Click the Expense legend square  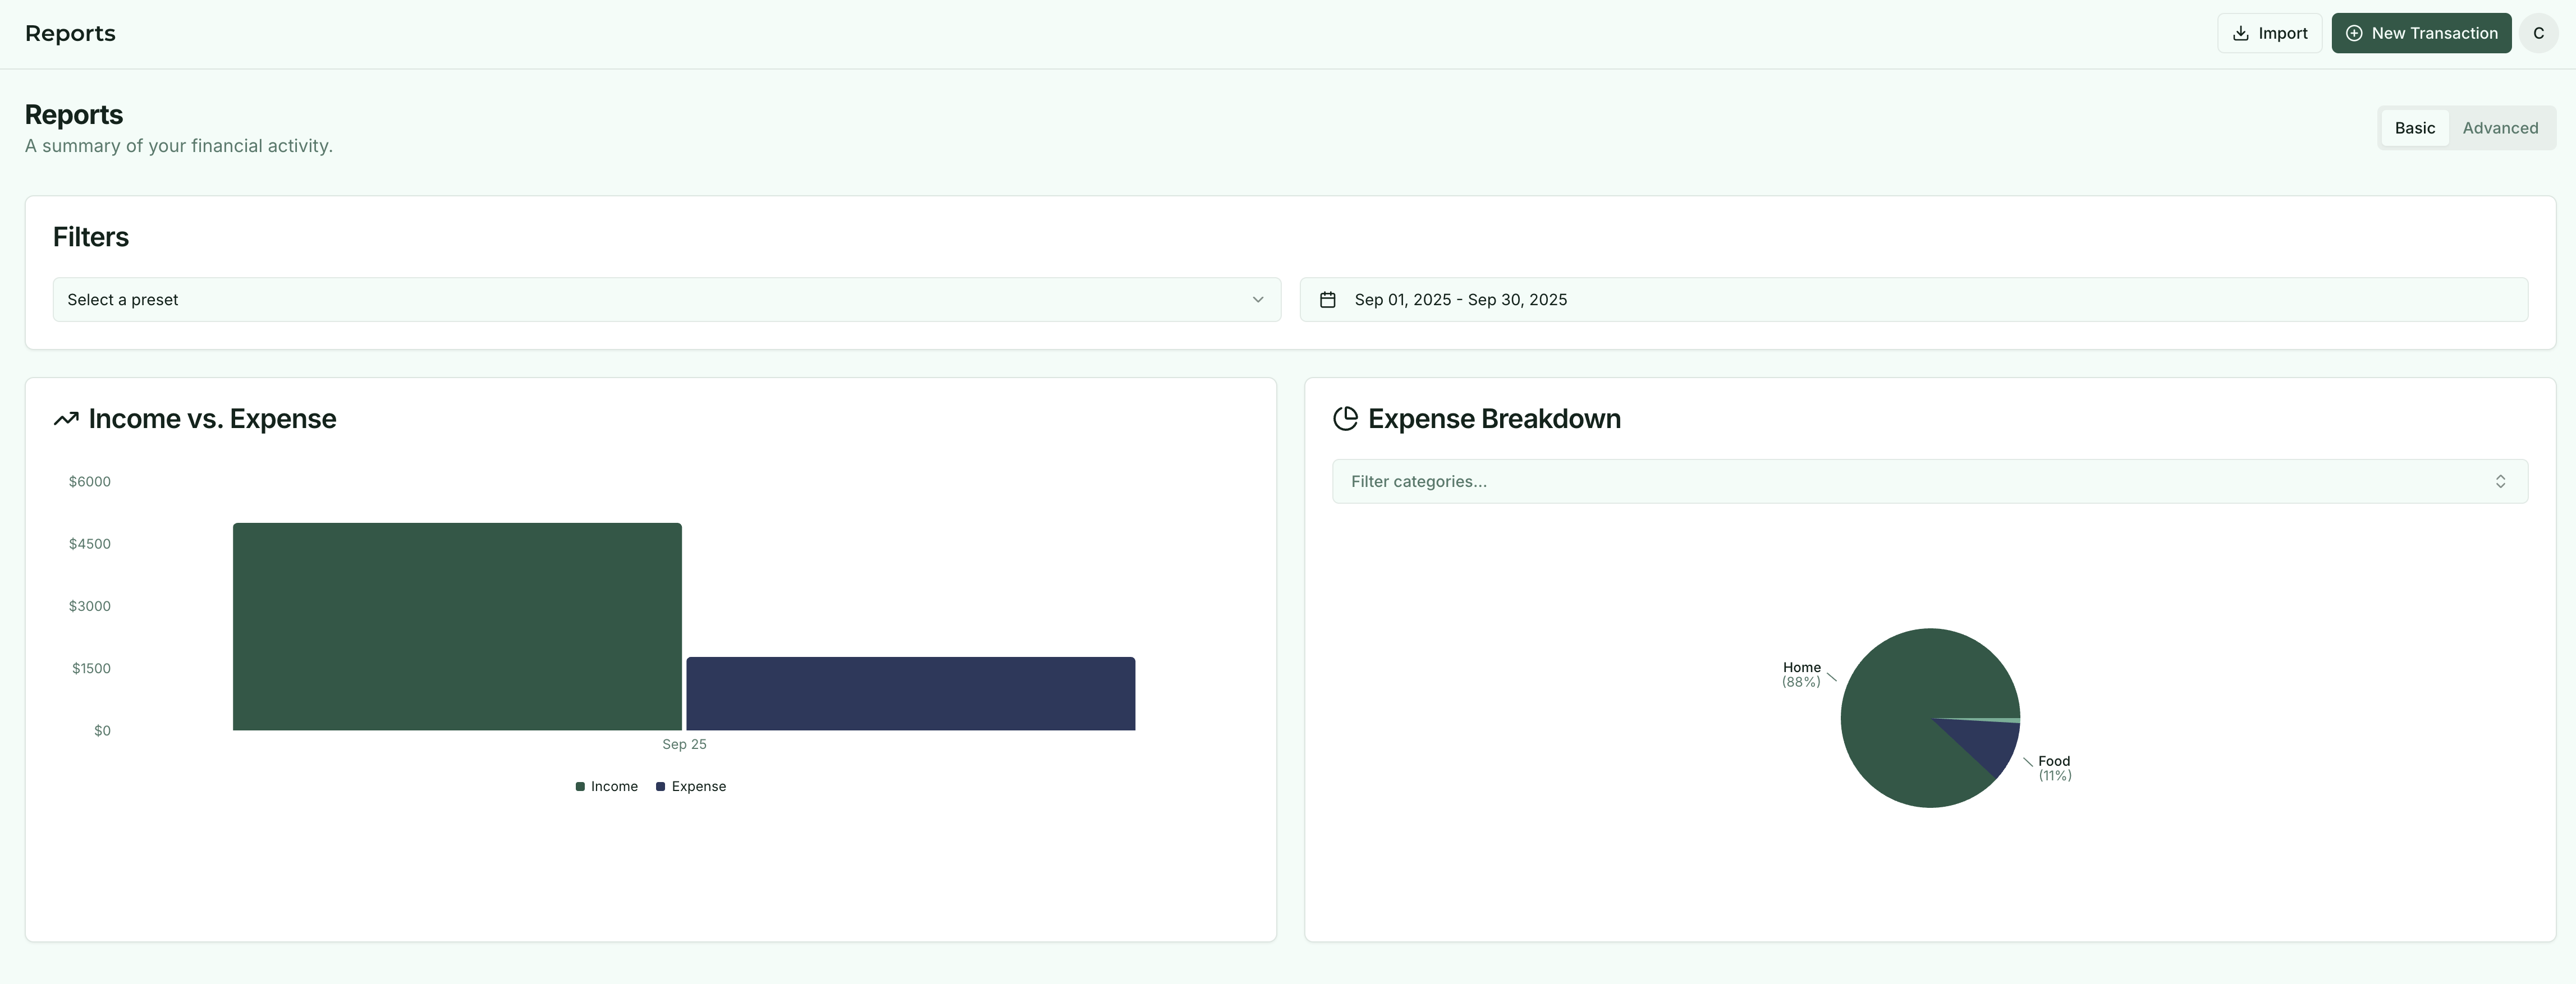(x=660, y=787)
